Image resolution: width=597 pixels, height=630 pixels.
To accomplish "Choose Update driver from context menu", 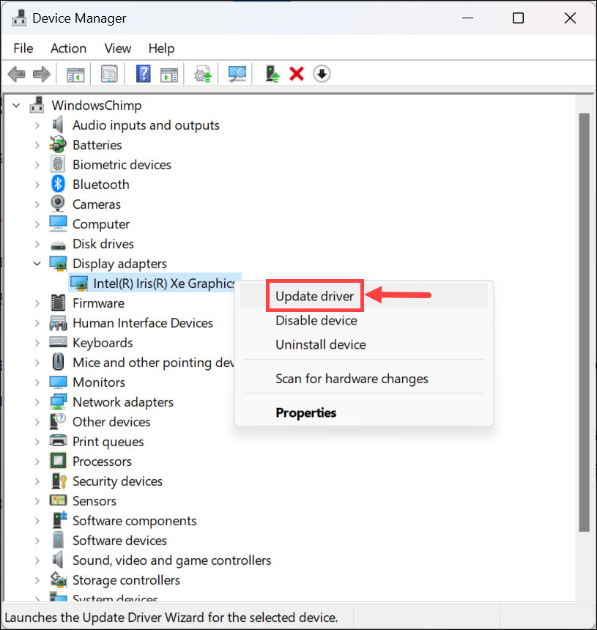I will [314, 297].
